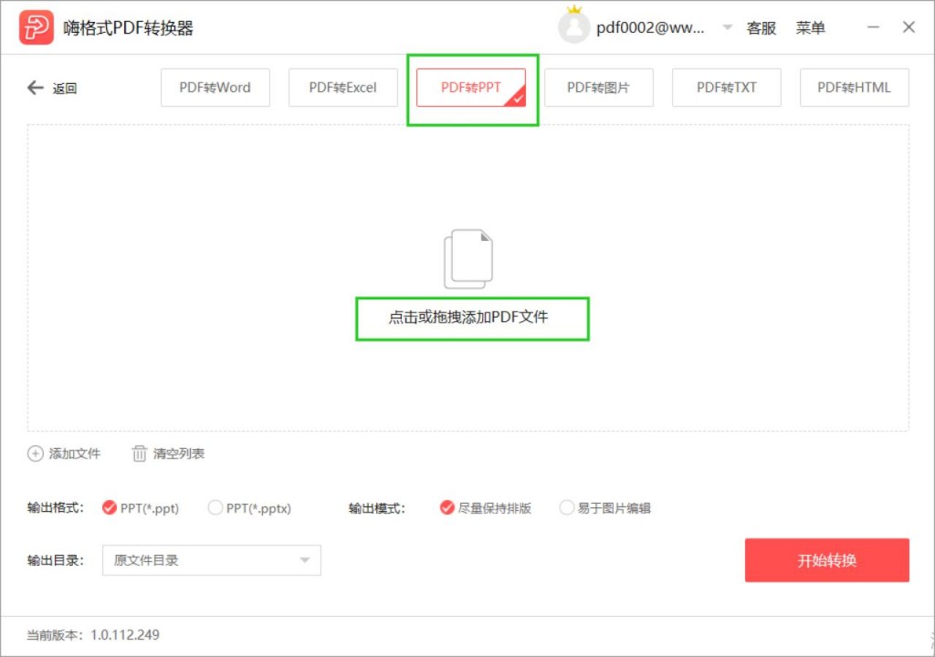Image resolution: width=935 pixels, height=657 pixels.
Task: Click the 清空列表 link text
Action: (179, 454)
